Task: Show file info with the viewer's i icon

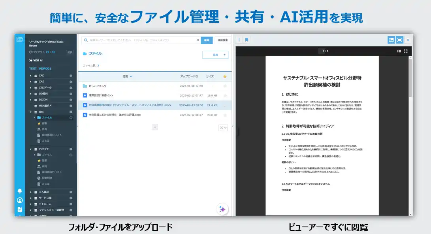Action: [239, 40]
